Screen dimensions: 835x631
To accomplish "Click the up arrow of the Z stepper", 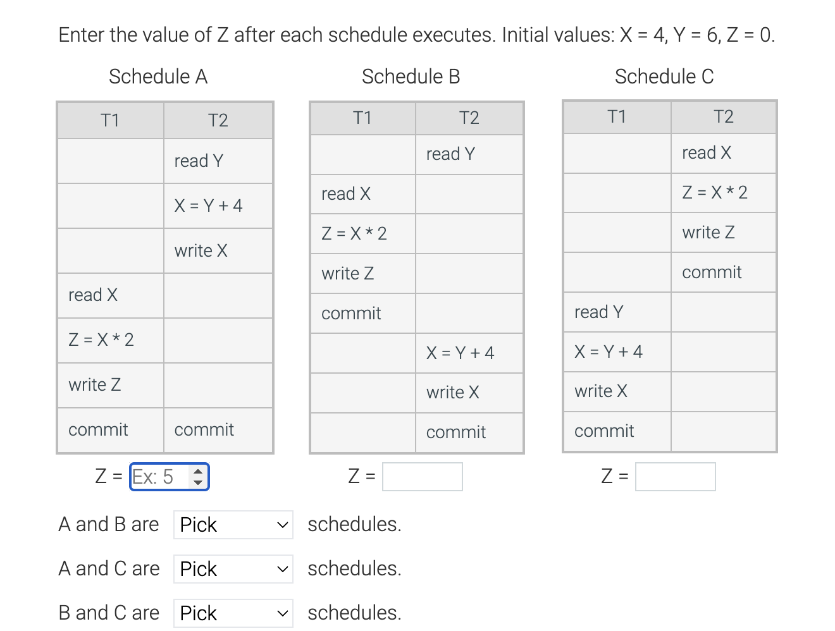I will 199,471.
